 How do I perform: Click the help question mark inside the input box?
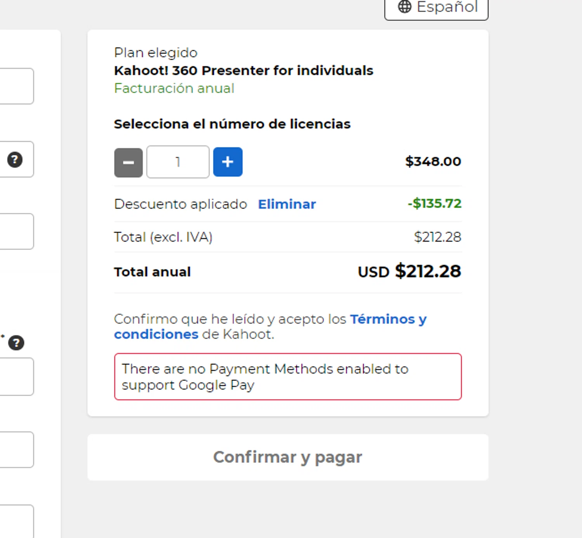pos(15,159)
